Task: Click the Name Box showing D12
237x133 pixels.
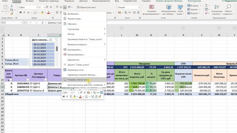Action: click(11, 23)
